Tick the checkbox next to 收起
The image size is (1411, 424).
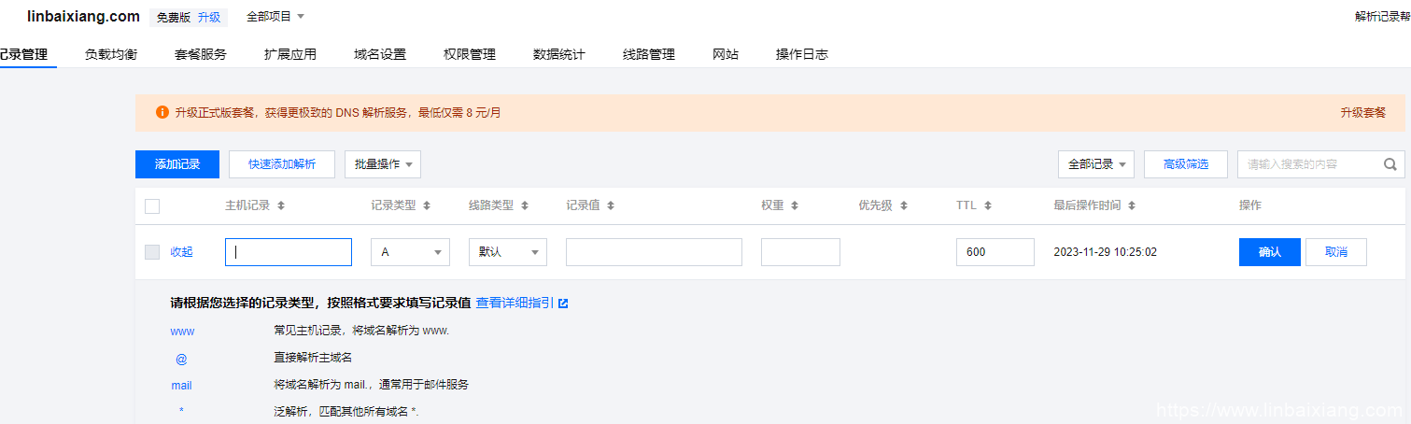click(152, 252)
